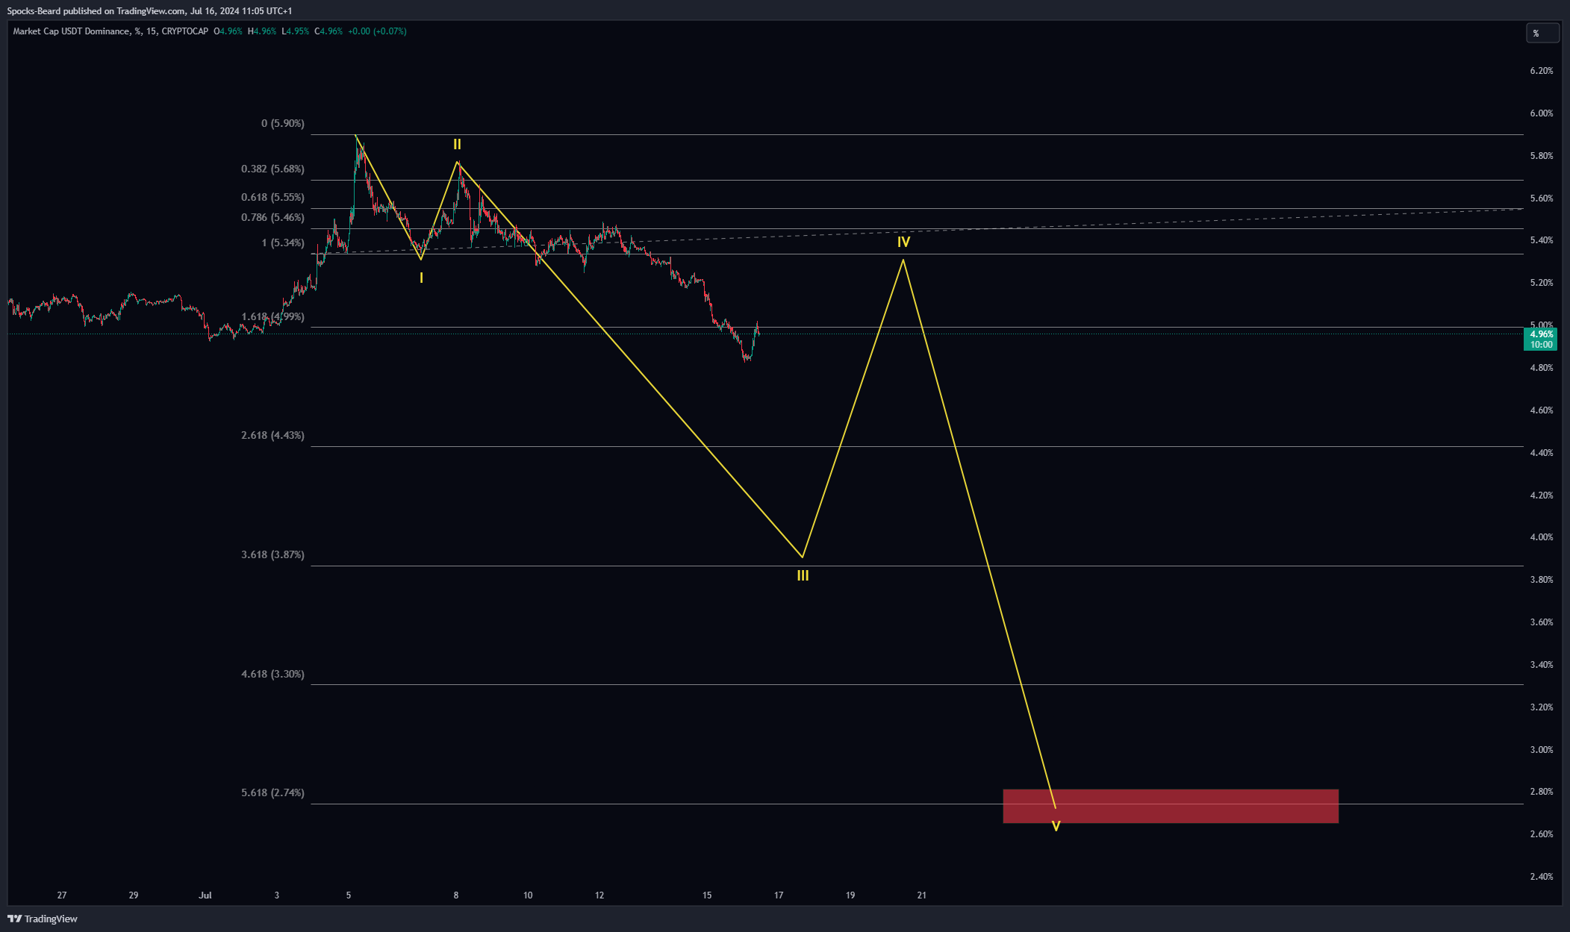Click the Fibonacci label 0.618 (5.55%)

pos(272,198)
